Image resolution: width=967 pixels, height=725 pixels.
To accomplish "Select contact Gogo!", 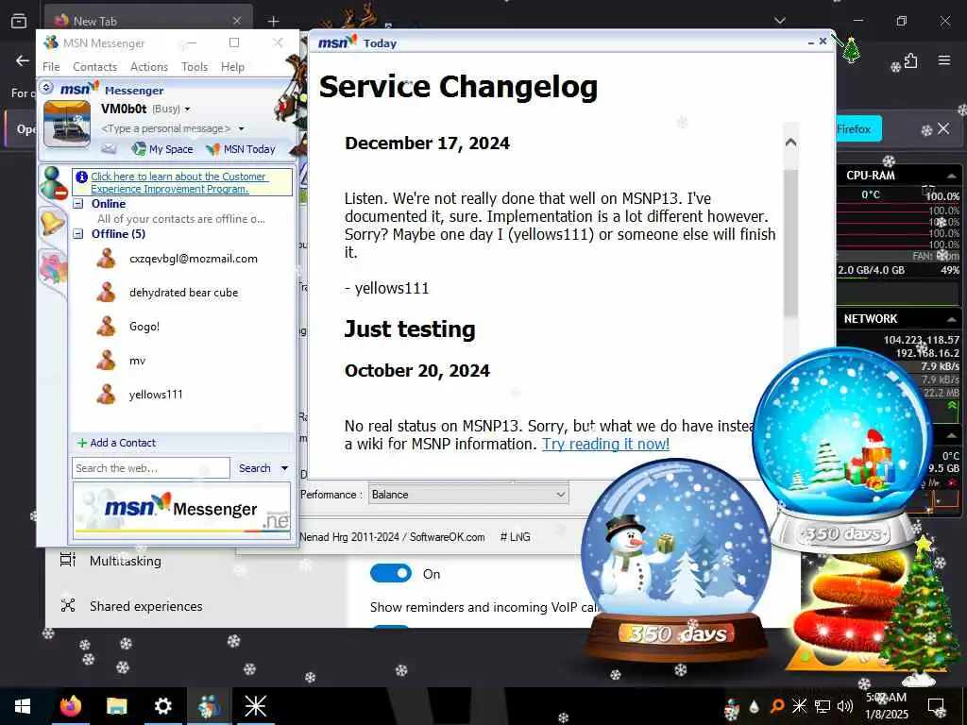I will [144, 326].
